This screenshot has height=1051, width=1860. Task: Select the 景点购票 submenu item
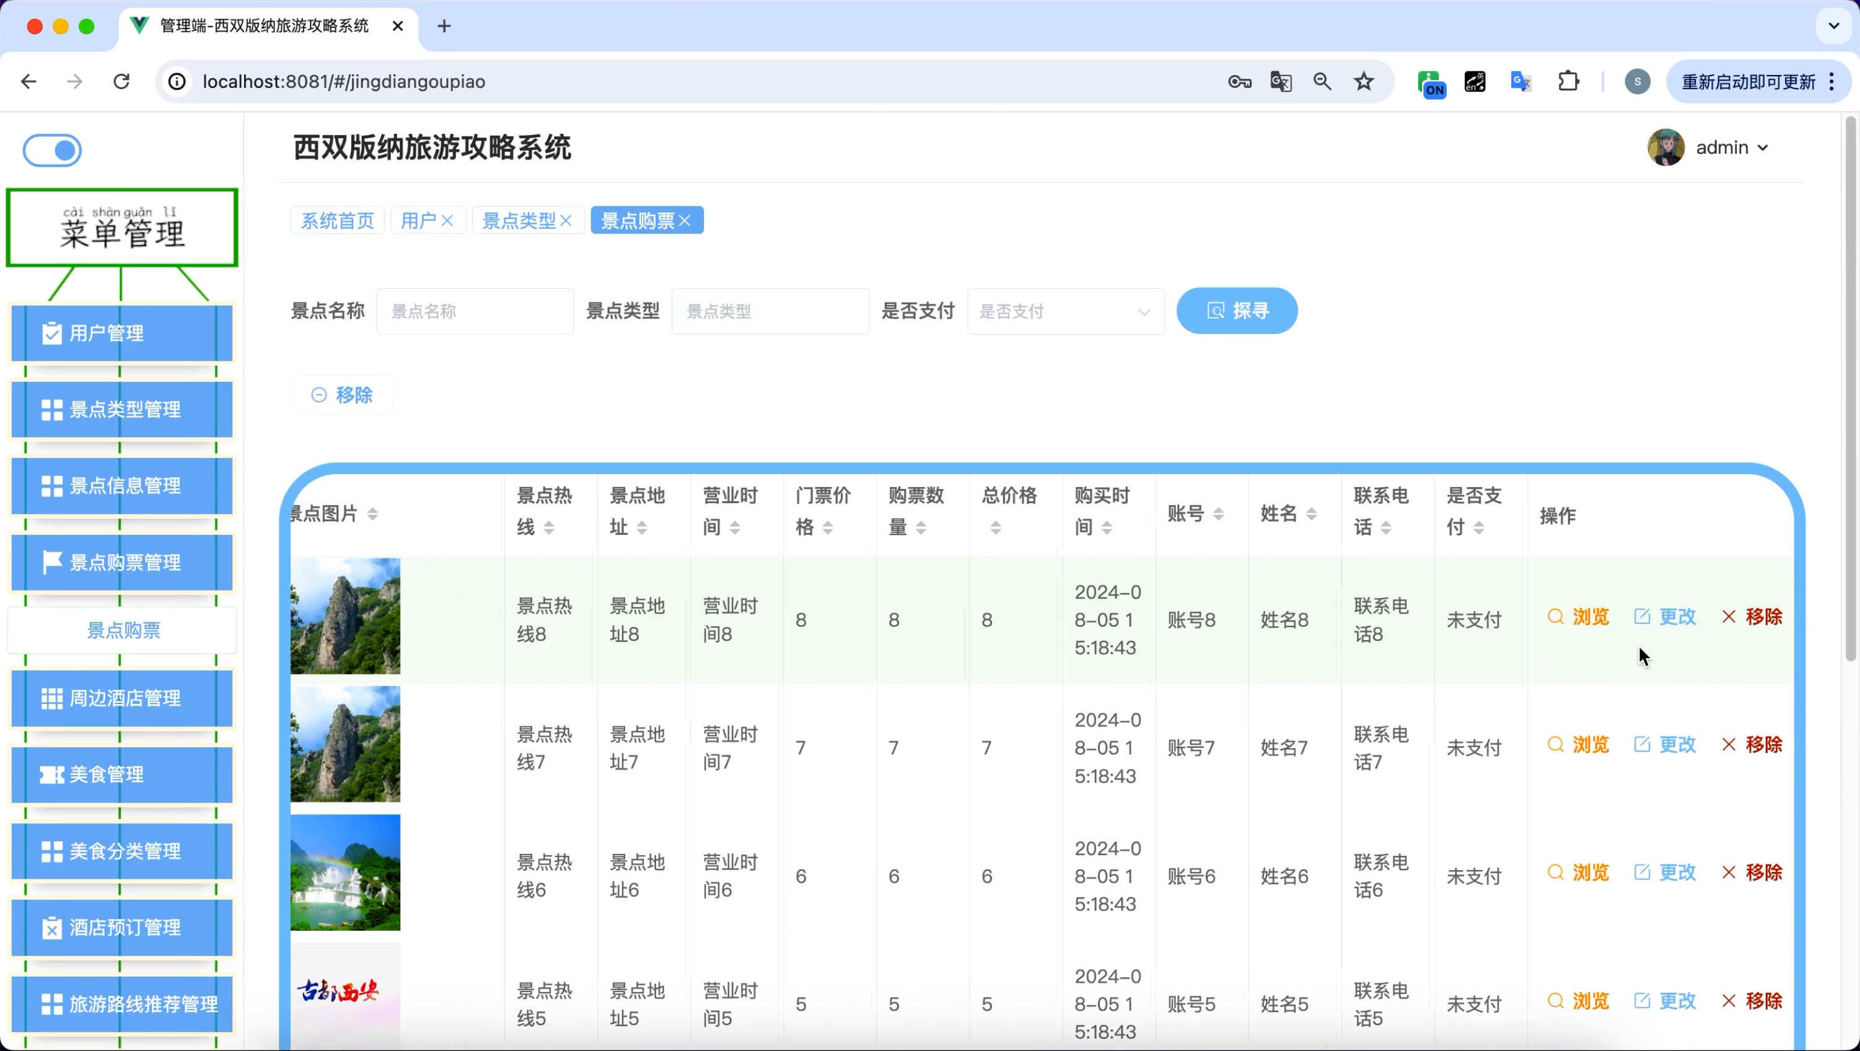[123, 631]
